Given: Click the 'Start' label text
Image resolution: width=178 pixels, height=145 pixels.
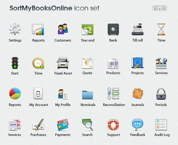Looking at the screenshot, I should pos(15,73).
